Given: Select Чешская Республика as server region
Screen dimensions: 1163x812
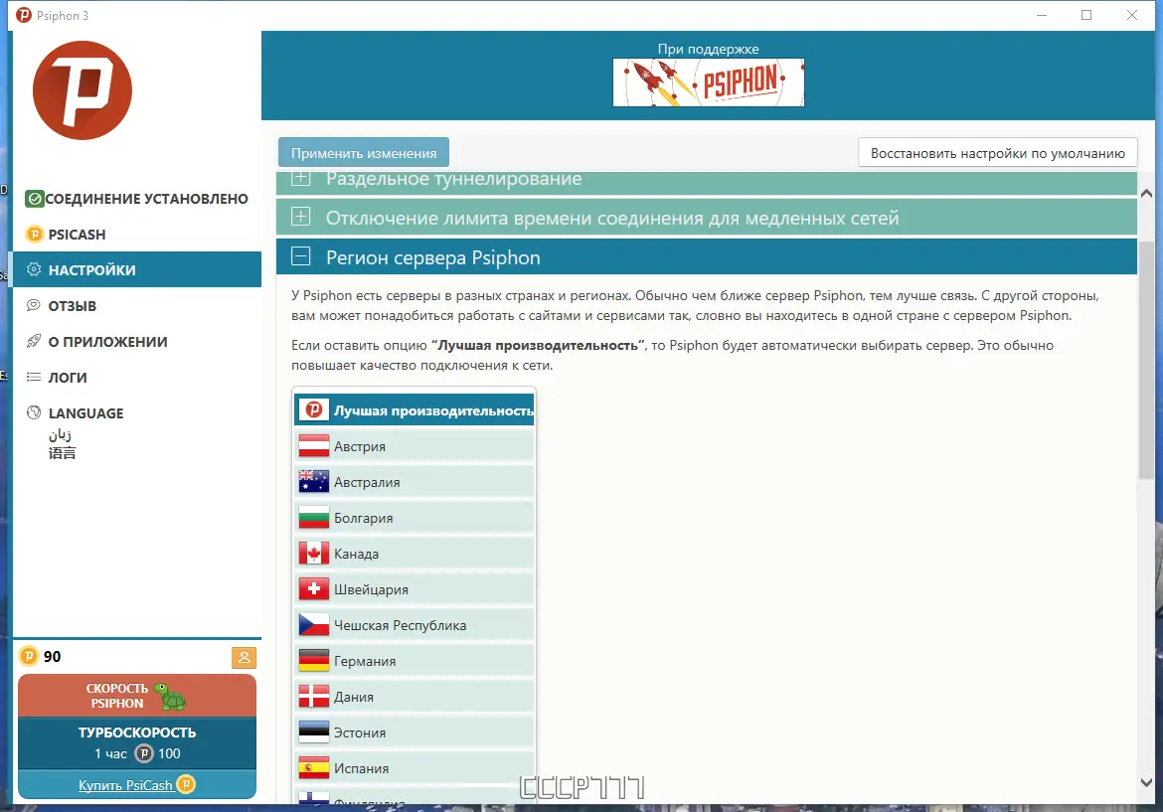Looking at the screenshot, I should click(415, 625).
